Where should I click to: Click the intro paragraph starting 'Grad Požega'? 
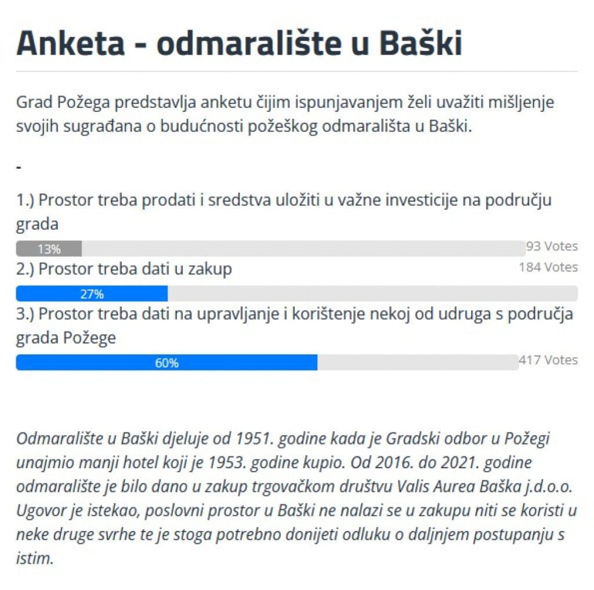tap(285, 114)
